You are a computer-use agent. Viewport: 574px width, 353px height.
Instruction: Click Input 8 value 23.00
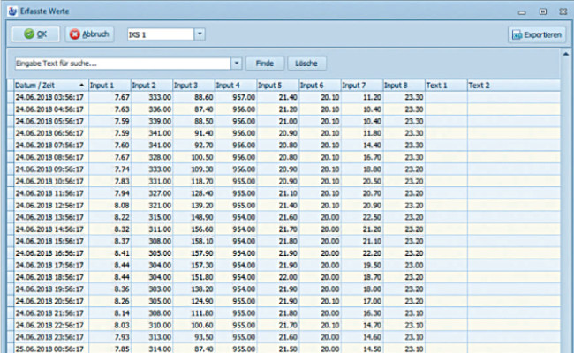[x=414, y=266]
